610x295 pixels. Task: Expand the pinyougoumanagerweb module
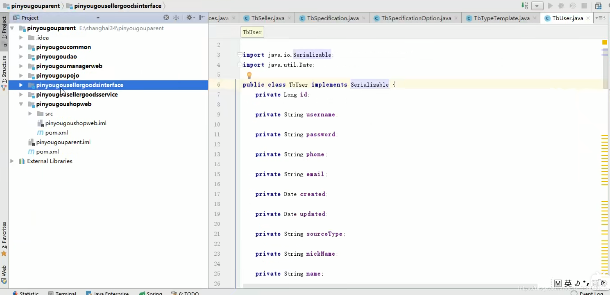pos(21,66)
